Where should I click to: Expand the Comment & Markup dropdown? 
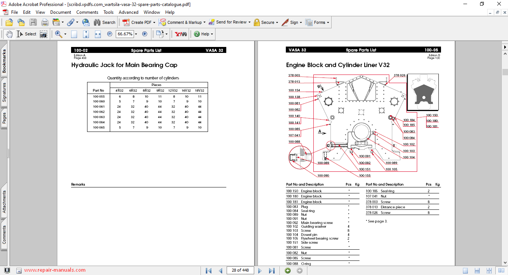[205, 22]
